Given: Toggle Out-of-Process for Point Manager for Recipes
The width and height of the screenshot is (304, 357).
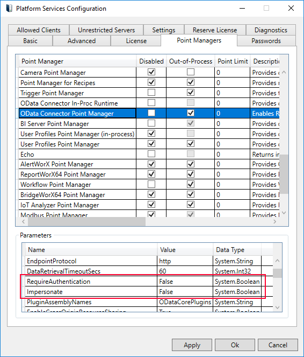Looking at the screenshot, I should pyautogui.click(x=191, y=82).
